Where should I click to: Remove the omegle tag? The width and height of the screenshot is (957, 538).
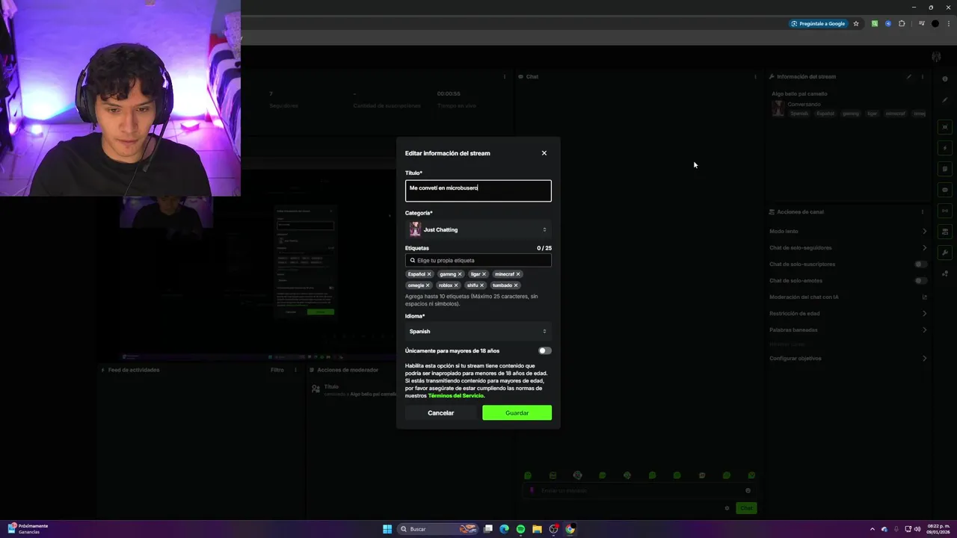428,285
